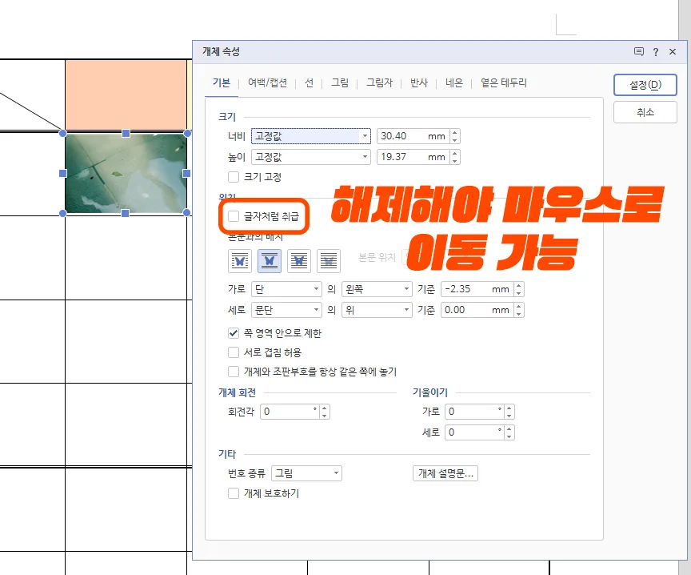Increment the 회전각 value with its stepper
This screenshot has height=575, width=691.
(x=323, y=408)
